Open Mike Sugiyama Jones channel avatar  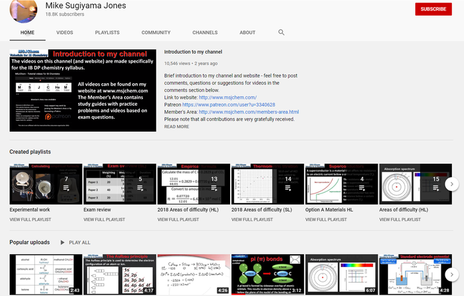click(24, 10)
